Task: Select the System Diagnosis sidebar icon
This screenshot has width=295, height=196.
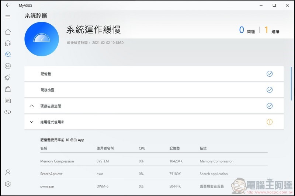Action: pyautogui.click(x=8, y=55)
